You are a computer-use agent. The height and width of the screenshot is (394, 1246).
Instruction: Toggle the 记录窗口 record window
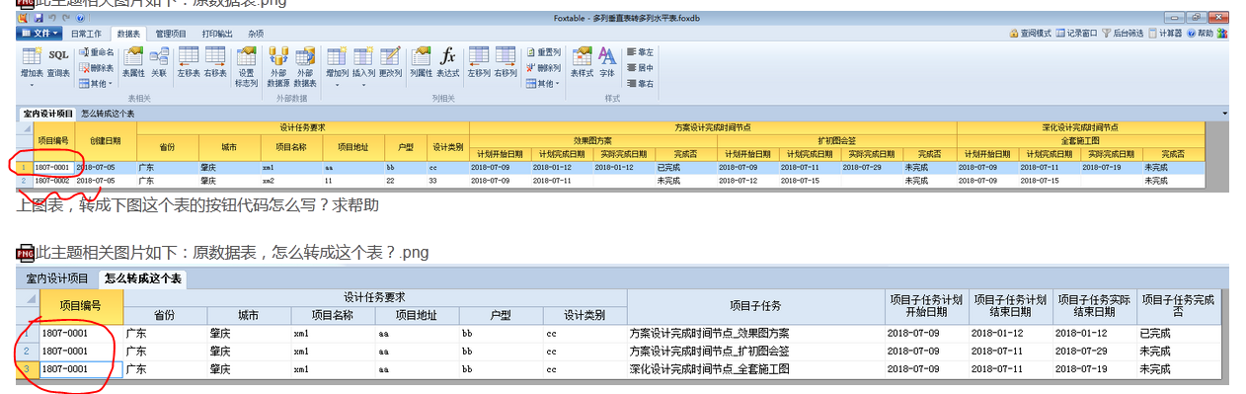1076,33
